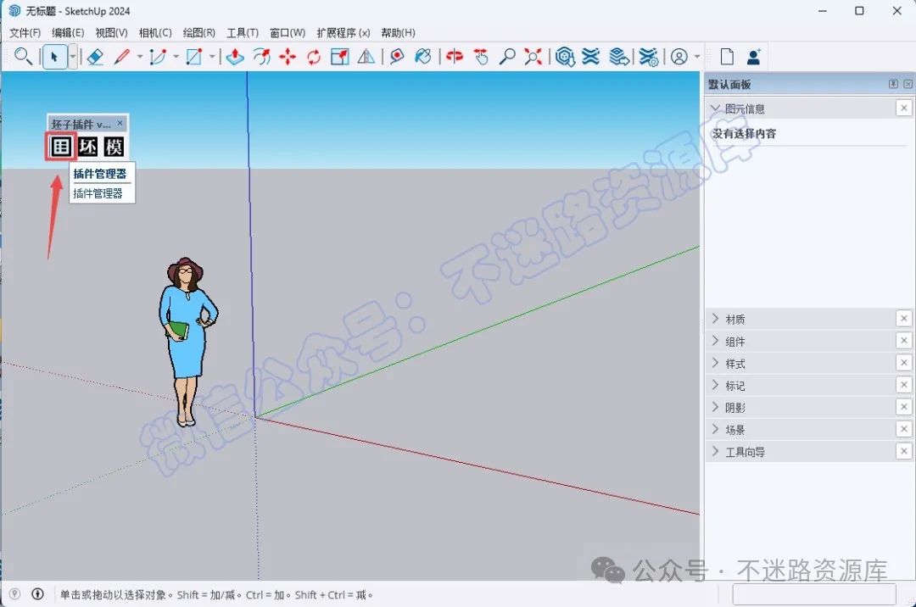Expand the Arc tool dropdown arrow

coord(176,57)
